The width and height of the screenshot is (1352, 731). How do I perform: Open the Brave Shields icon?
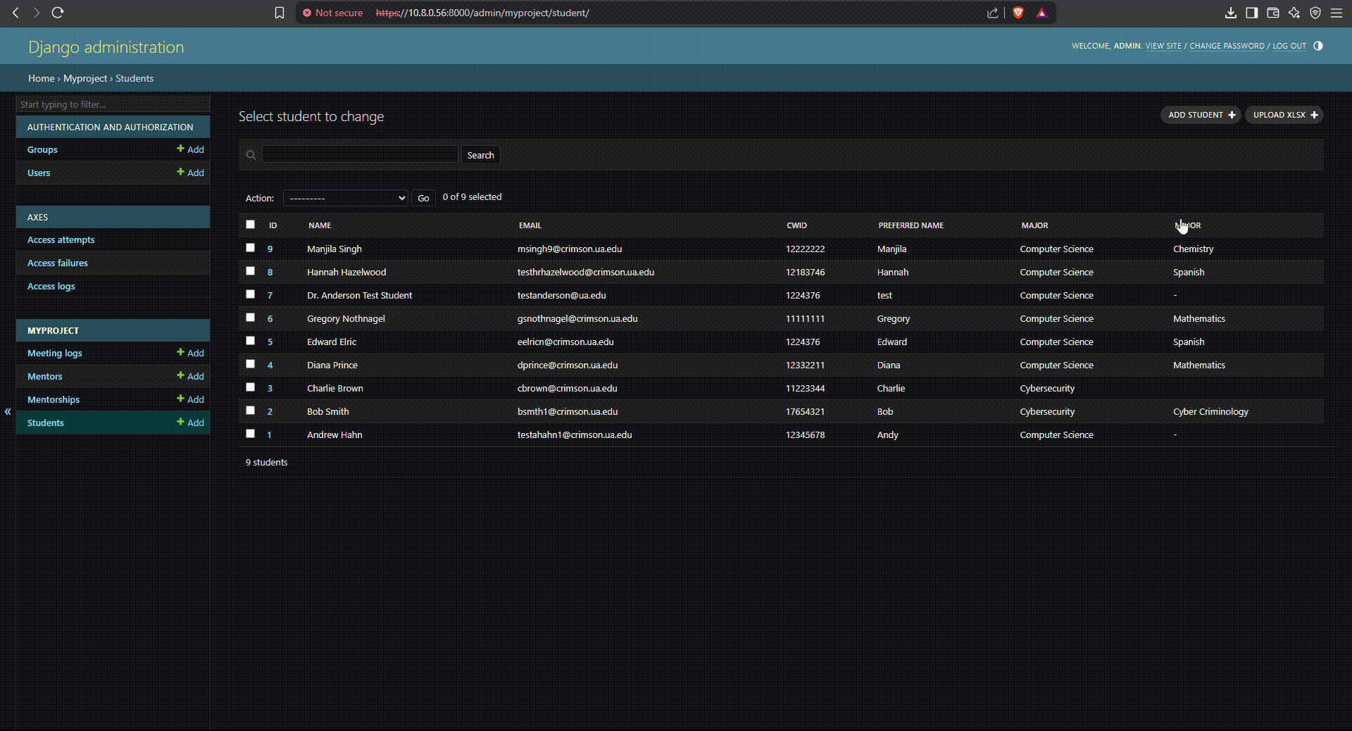[x=1018, y=13]
